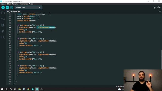Open the Editar menu

point(9,4)
